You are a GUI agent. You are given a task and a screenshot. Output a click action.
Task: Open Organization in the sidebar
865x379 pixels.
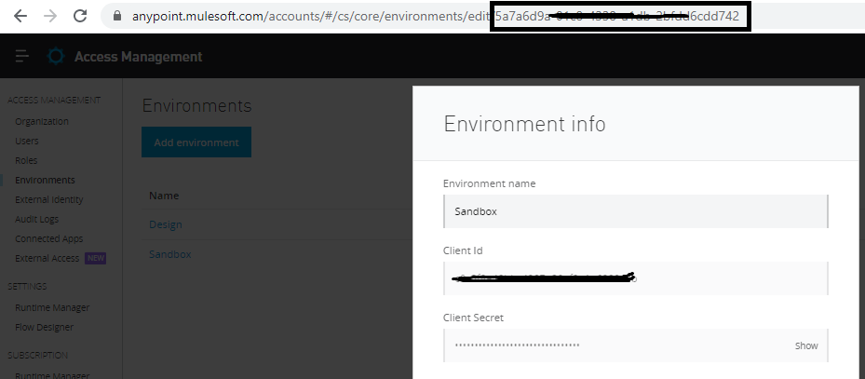click(42, 121)
